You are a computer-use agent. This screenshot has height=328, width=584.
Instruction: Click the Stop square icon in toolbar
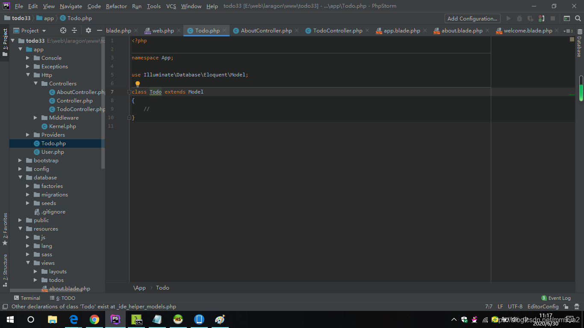tap(553, 18)
